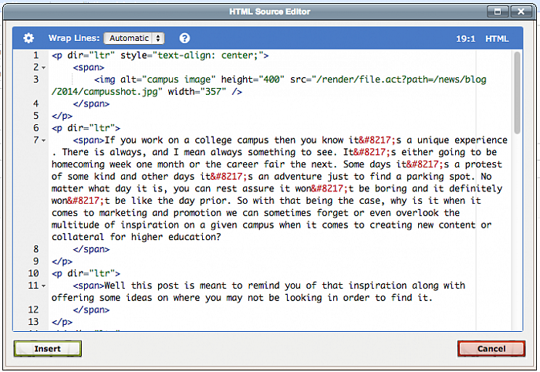The width and height of the screenshot is (540, 372).
Task: Collapse the fold arrow on line 7
Action: (x=44, y=140)
